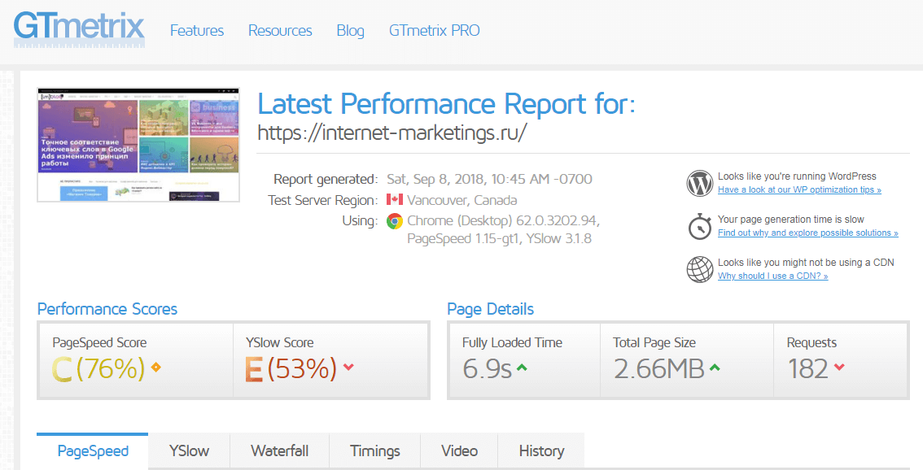This screenshot has height=470, width=923.
Task: Open WP optimization tips link
Action: 798,190
